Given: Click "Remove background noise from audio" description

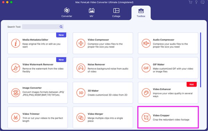Looking at the screenshot, I should point(108,70).
